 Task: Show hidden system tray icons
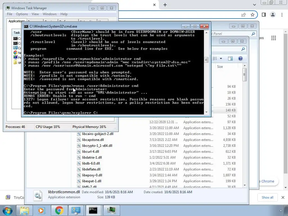click(281, 211)
